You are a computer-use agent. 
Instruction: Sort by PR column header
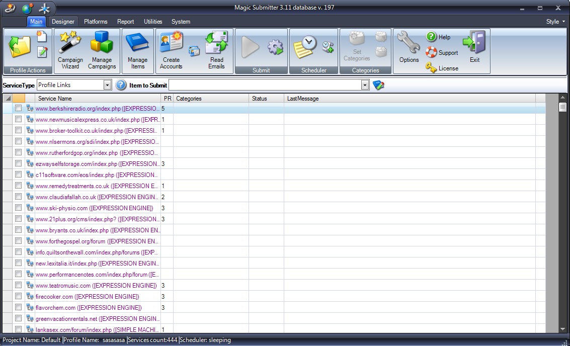point(167,98)
